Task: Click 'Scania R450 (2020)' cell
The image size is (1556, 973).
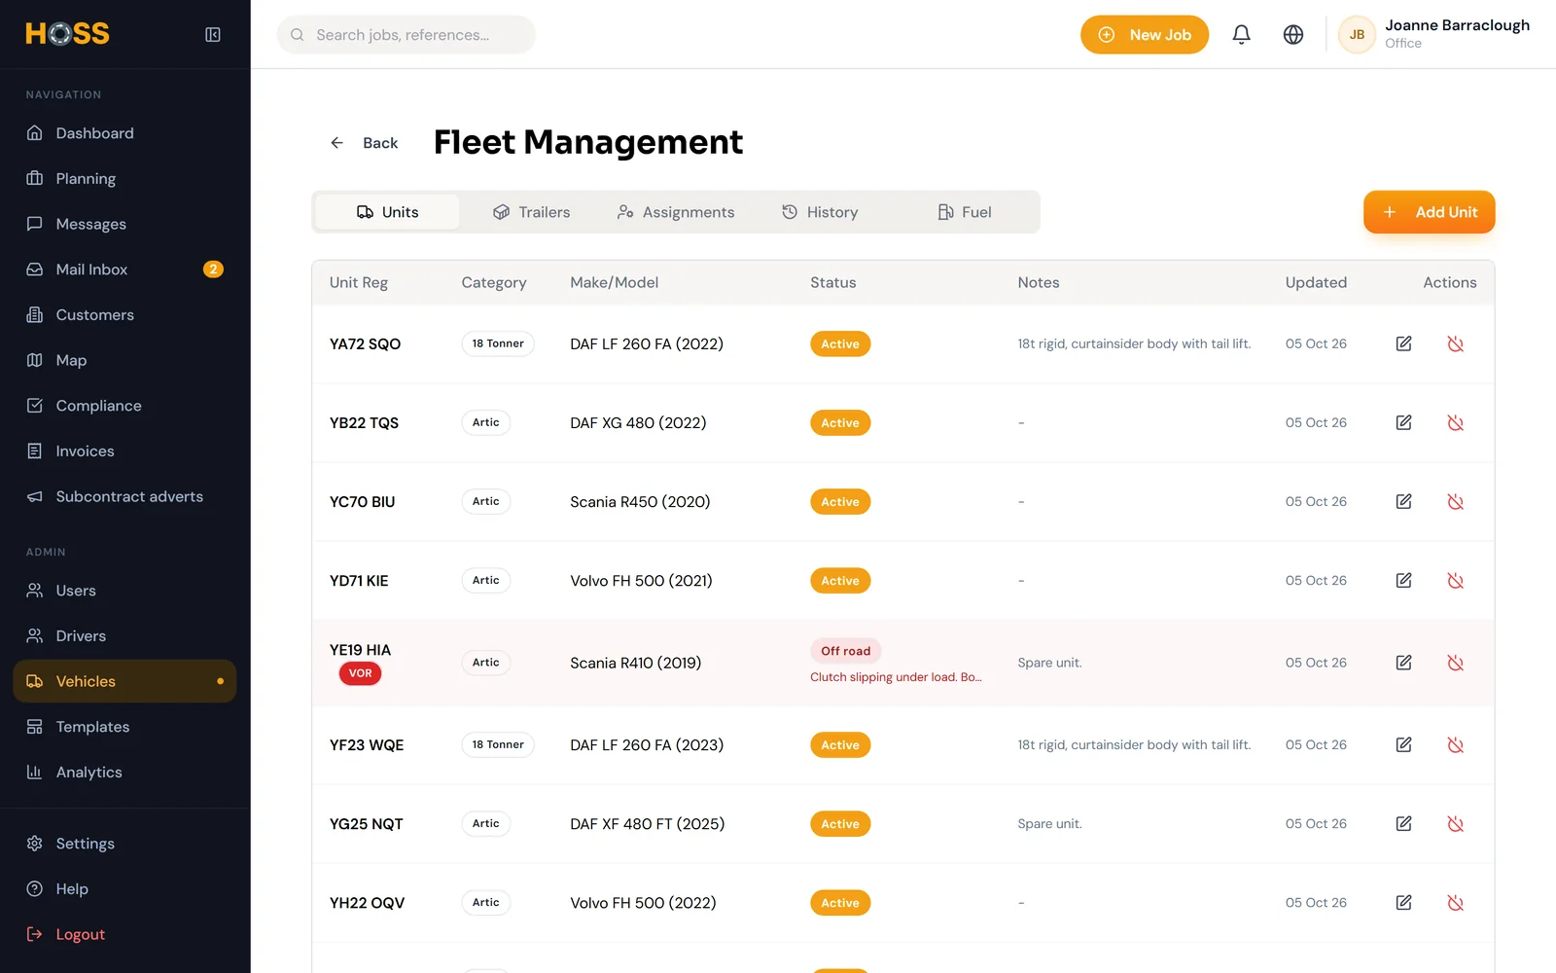Action: (640, 502)
